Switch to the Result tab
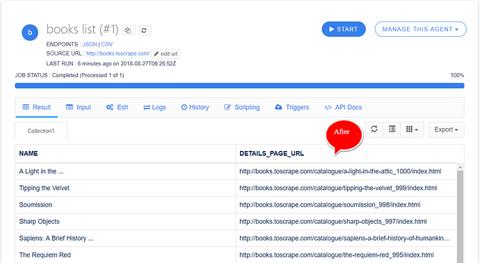480x263 pixels. [37, 107]
